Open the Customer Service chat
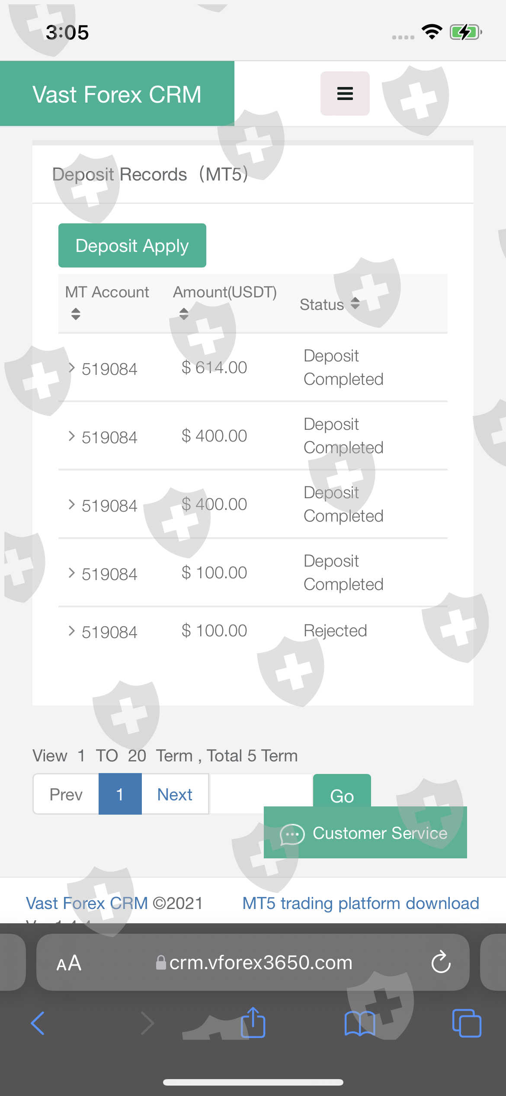 coord(365,833)
